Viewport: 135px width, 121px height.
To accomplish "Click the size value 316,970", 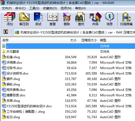I will point(71,101).
